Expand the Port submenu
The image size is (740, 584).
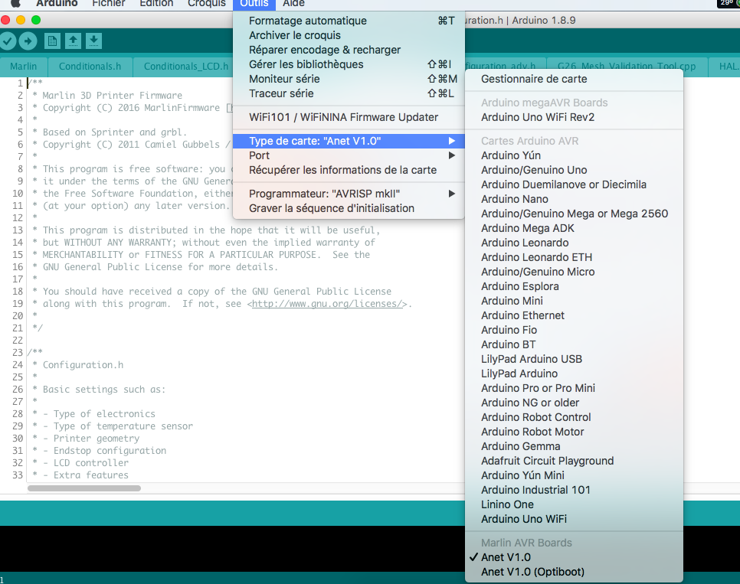(349, 155)
